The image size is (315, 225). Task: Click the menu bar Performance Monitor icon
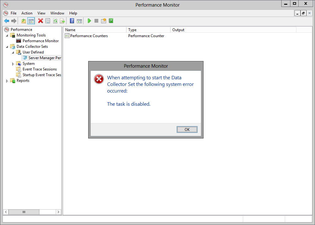[x=6, y=13]
